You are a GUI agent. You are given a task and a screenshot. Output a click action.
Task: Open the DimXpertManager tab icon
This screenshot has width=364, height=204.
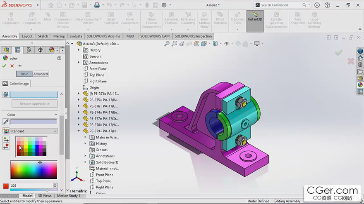(40, 50)
